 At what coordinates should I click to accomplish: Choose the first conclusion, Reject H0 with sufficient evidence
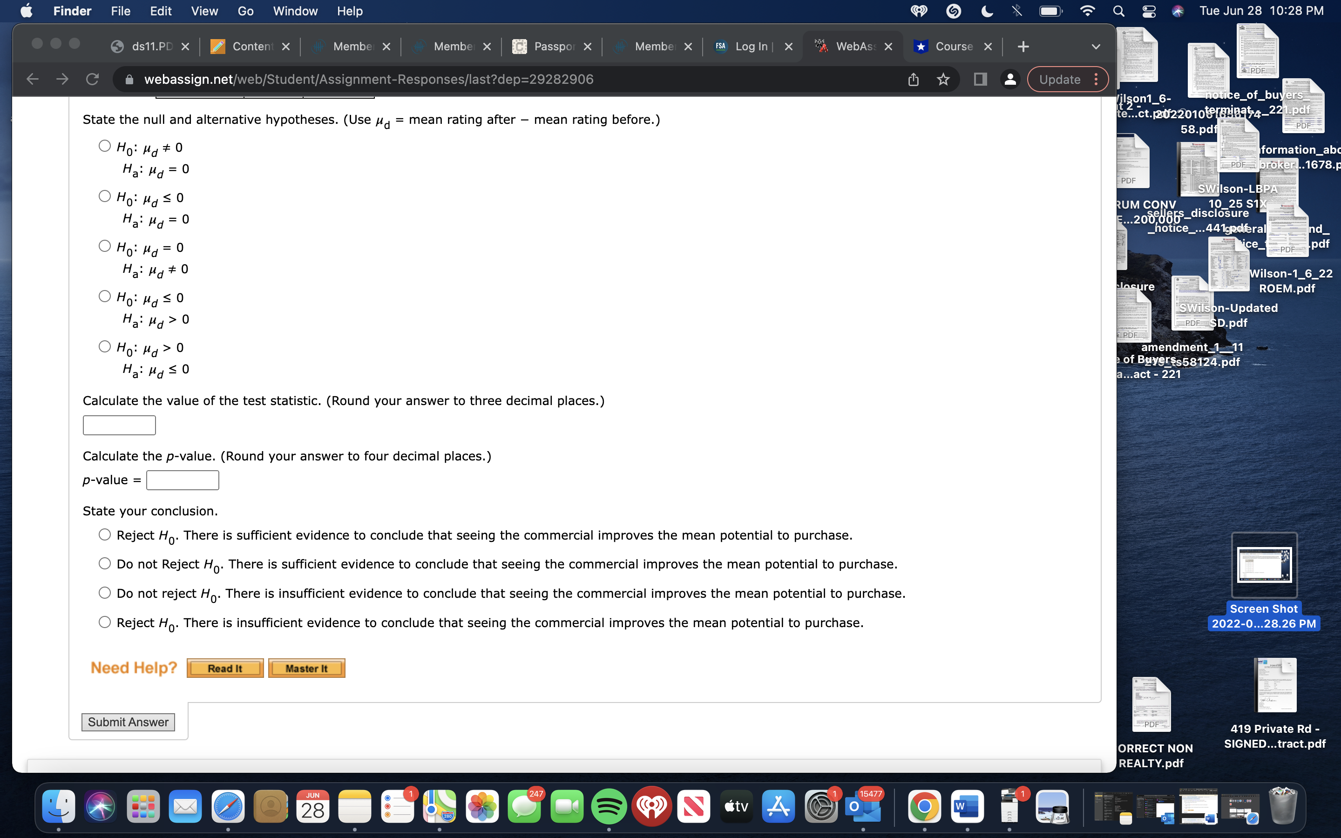click(105, 534)
